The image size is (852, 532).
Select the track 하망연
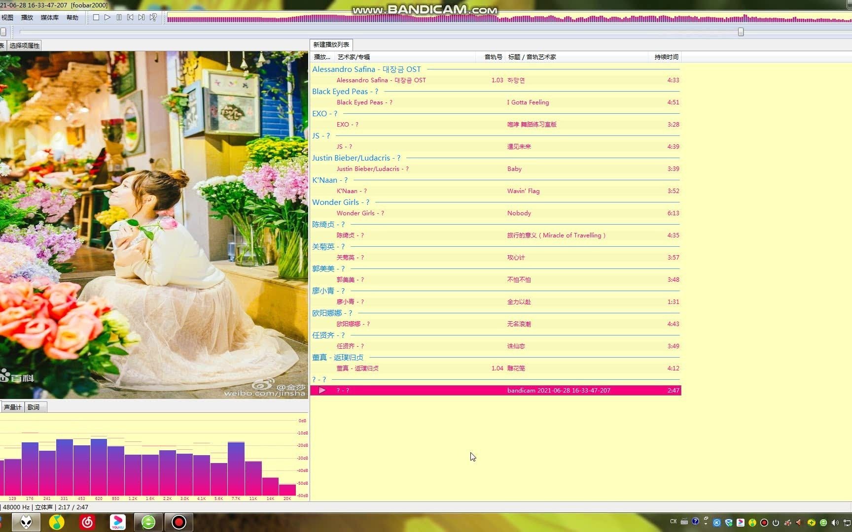pos(496,80)
